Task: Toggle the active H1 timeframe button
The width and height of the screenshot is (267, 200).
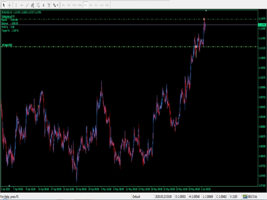Action: click(85, 5)
